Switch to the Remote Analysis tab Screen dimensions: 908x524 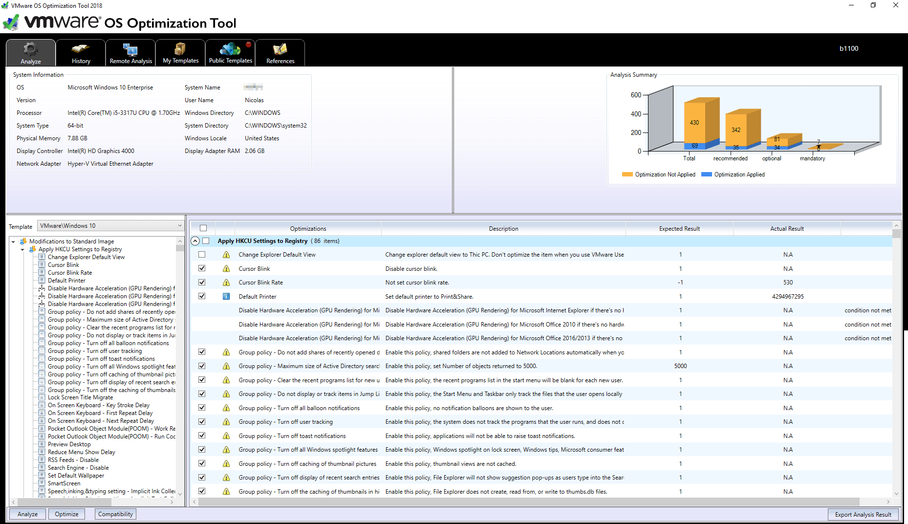coord(130,52)
